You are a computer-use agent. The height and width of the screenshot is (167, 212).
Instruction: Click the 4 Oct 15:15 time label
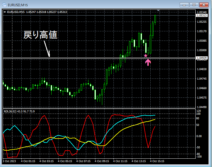(x=157, y=161)
